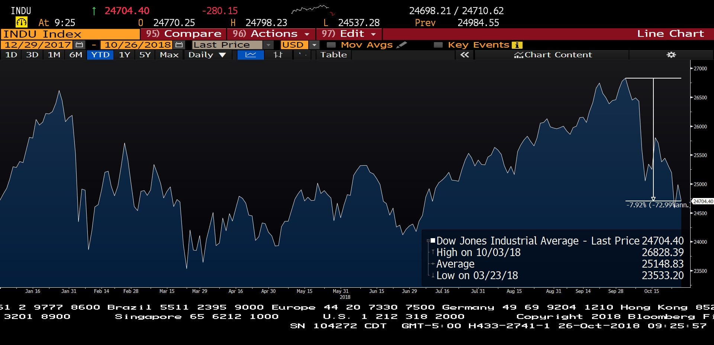This screenshot has height=345, width=714.
Task: Click the intraday sparkline mini chart
Action: [x=313, y=10]
